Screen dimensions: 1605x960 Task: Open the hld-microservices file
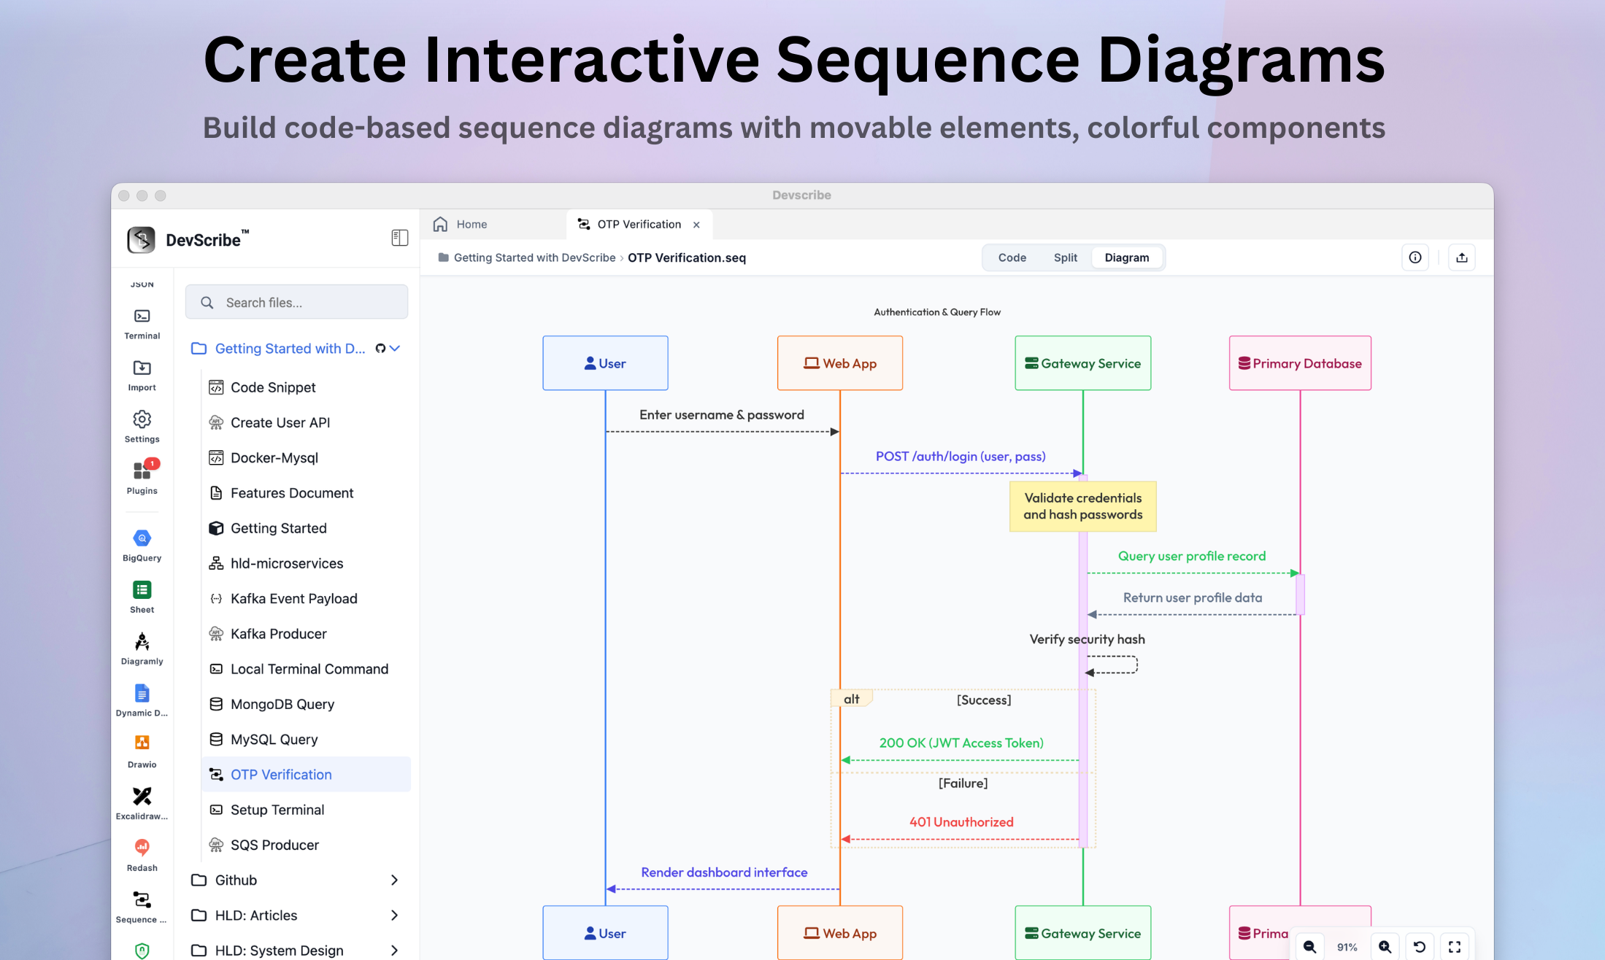tap(306, 563)
